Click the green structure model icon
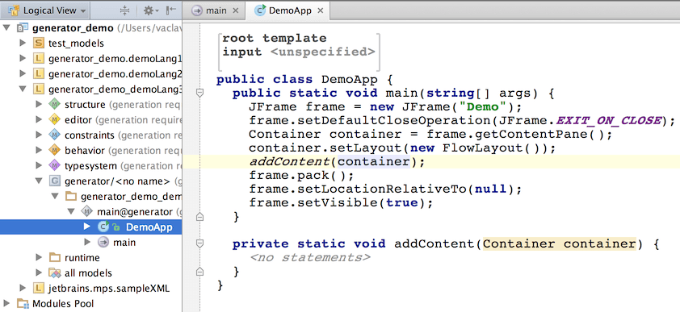 (54, 105)
